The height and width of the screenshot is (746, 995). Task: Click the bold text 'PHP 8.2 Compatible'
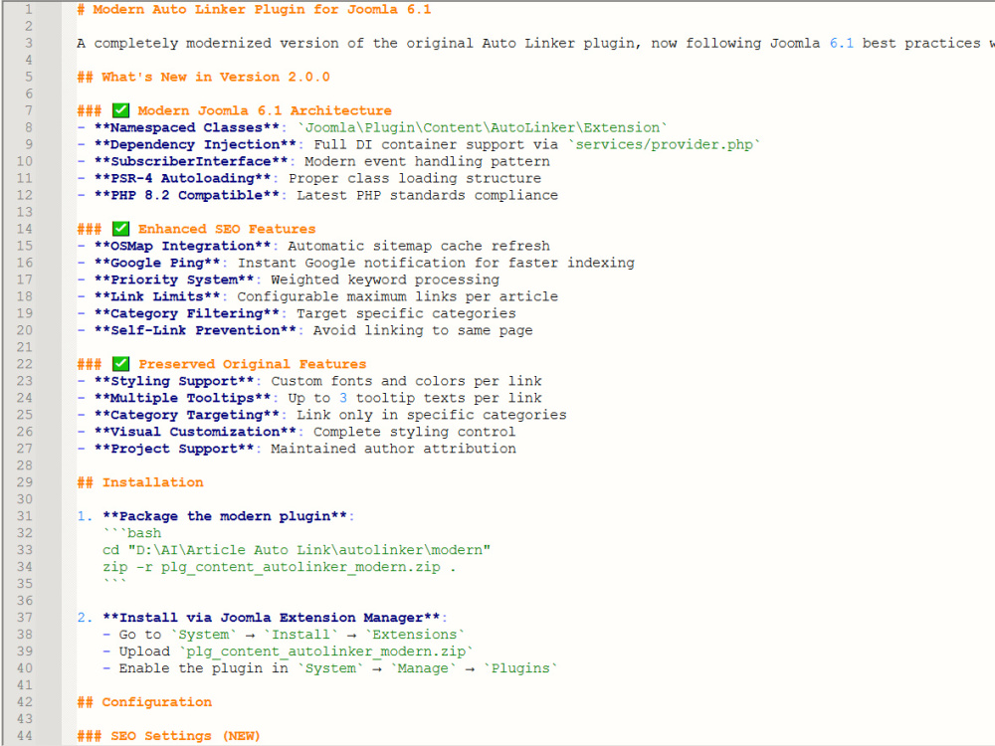pyautogui.click(x=187, y=195)
